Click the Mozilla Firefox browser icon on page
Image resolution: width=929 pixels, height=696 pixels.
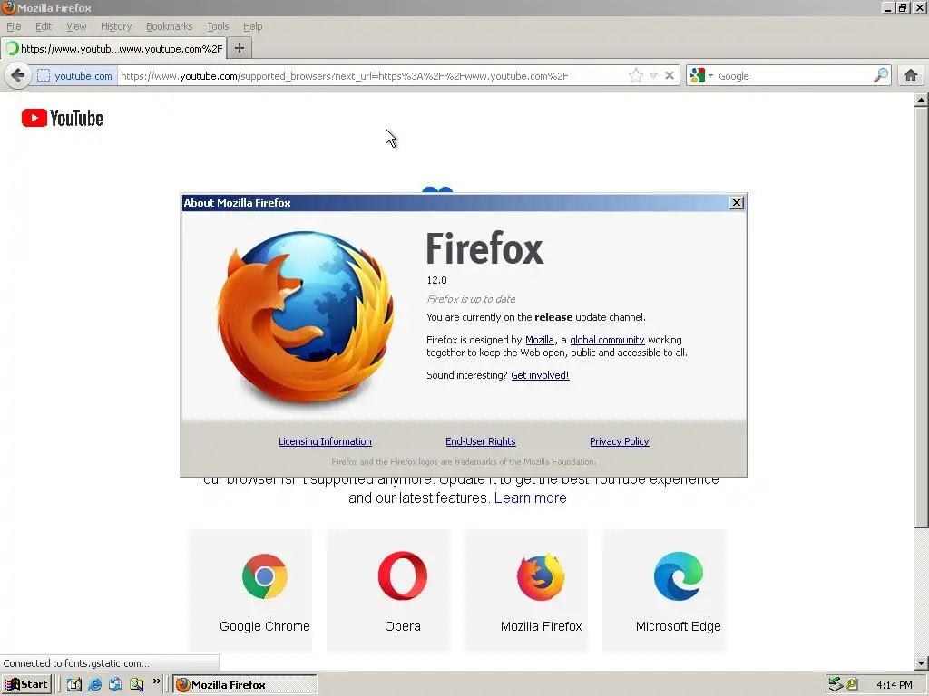[x=541, y=576]
